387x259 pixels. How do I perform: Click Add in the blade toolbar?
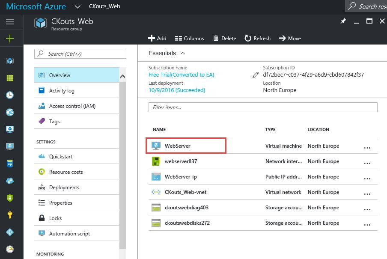point(157,38)
